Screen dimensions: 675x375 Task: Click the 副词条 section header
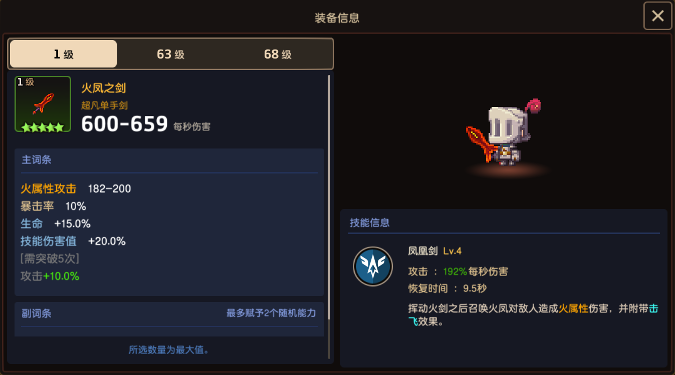tap(37, 313)
